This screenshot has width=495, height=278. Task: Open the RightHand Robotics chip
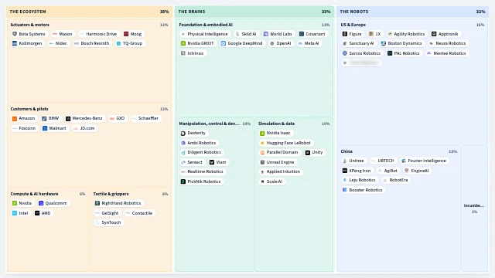(118, 203)
